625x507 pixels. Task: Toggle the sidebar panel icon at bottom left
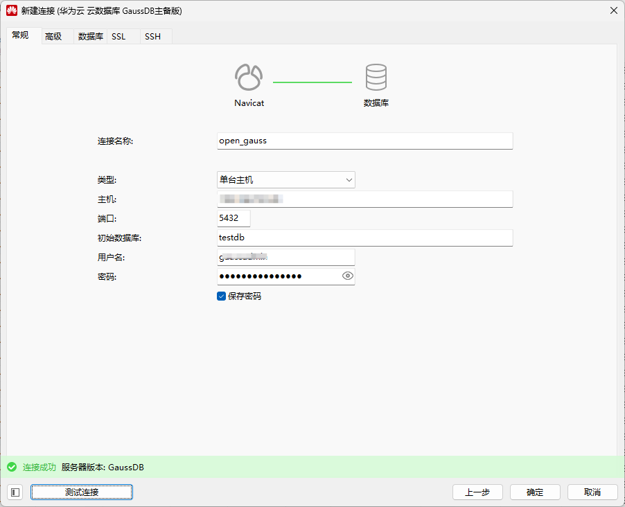point(15,492)
